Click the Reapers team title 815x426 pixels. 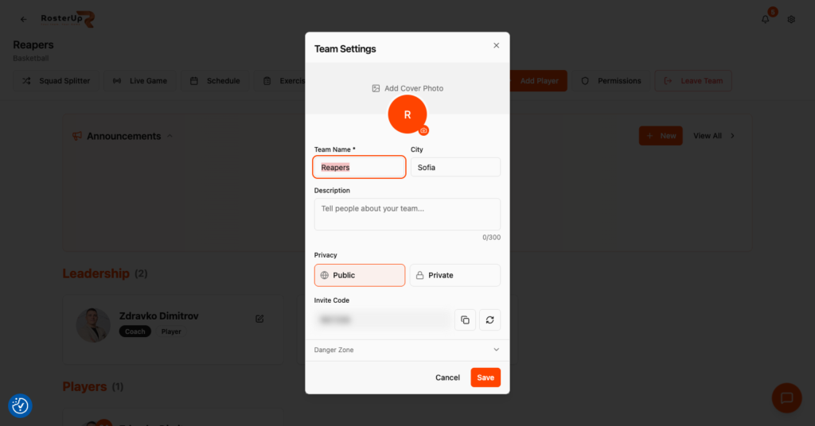tap(33, 45)
